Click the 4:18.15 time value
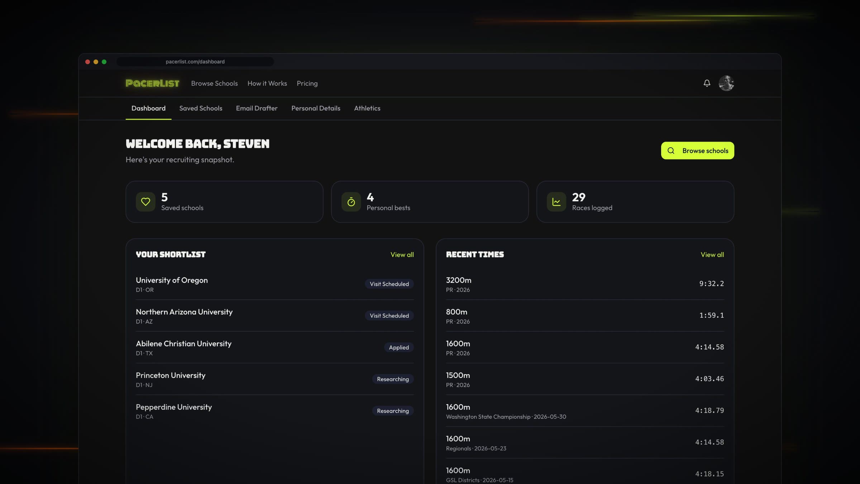 [709, 474]
